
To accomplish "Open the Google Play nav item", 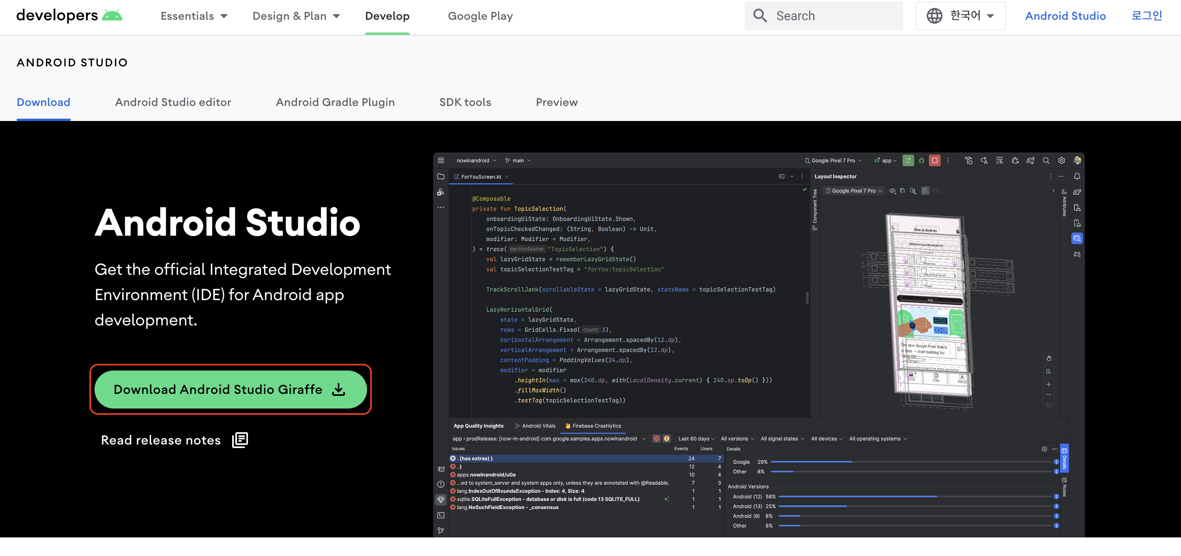I will click(x=480, y=16).
